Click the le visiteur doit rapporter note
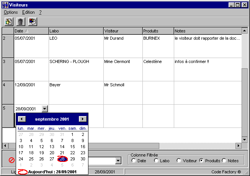 (x=208, y=46)
